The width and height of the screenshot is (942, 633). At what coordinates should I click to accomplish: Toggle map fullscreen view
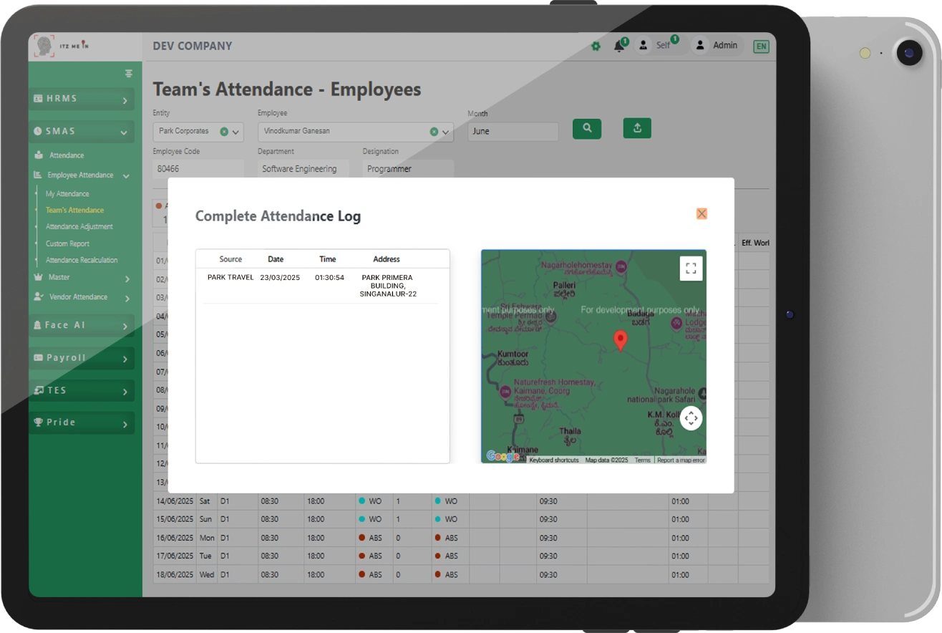pyautogui.click(x=691, y=269)
